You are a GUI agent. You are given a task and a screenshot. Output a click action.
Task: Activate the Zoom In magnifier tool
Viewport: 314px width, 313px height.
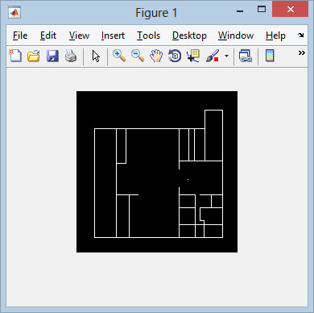pyautogui.click(x=119, y=56)
